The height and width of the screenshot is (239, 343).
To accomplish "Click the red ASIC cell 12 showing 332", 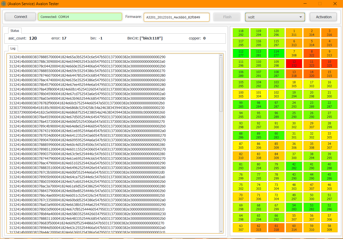I will [294, 64].
